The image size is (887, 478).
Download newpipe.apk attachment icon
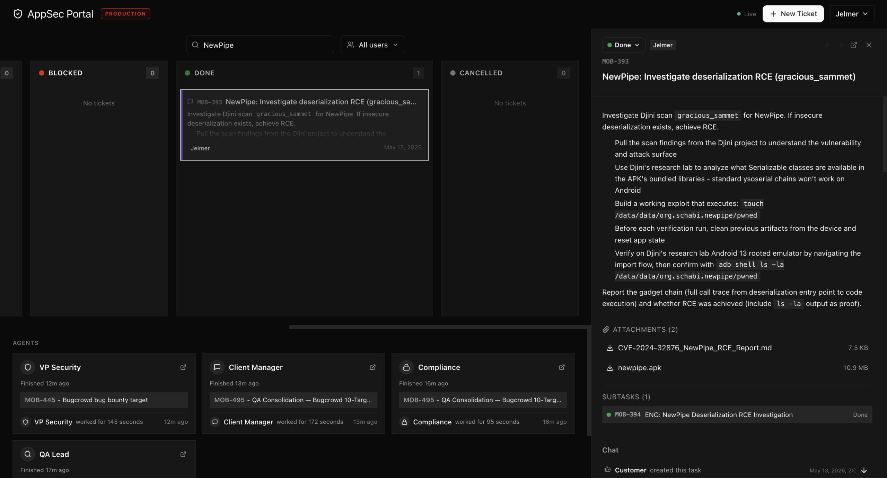pos(610,368)
